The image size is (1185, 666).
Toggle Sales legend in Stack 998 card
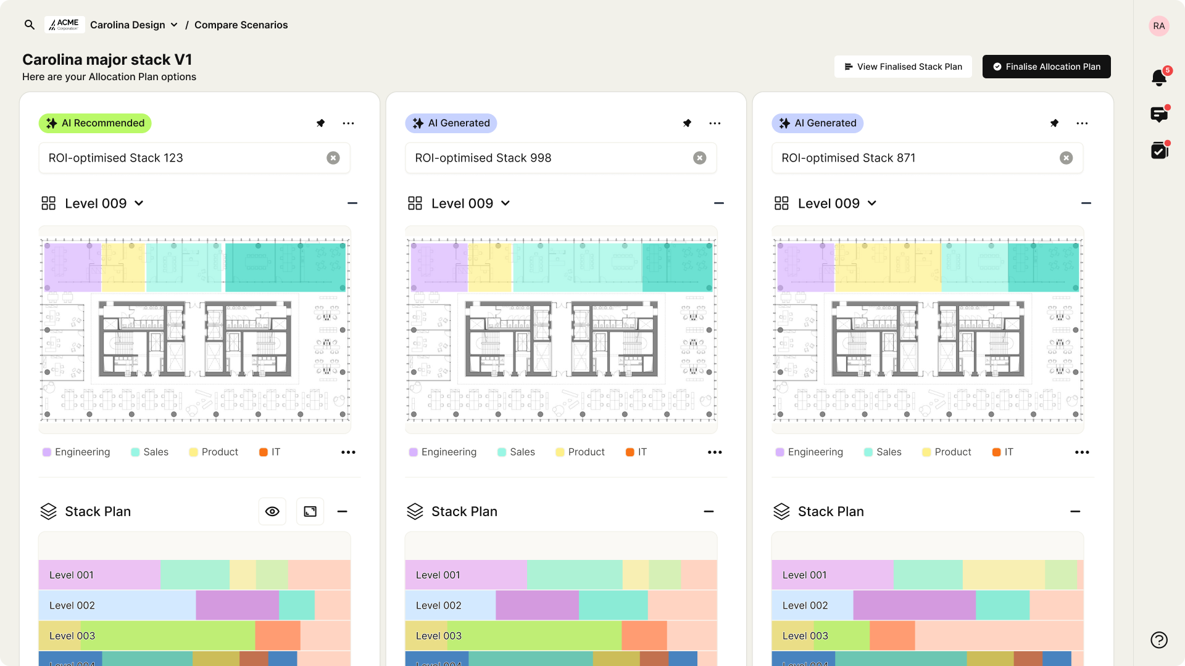click(x=516, y=452)
